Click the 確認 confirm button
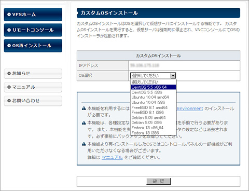This screenshot has width=249, height=191. pos(158,181)
